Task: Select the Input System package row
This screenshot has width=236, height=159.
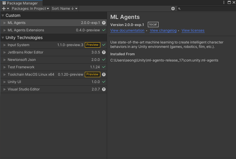Action: pos(54,45)
